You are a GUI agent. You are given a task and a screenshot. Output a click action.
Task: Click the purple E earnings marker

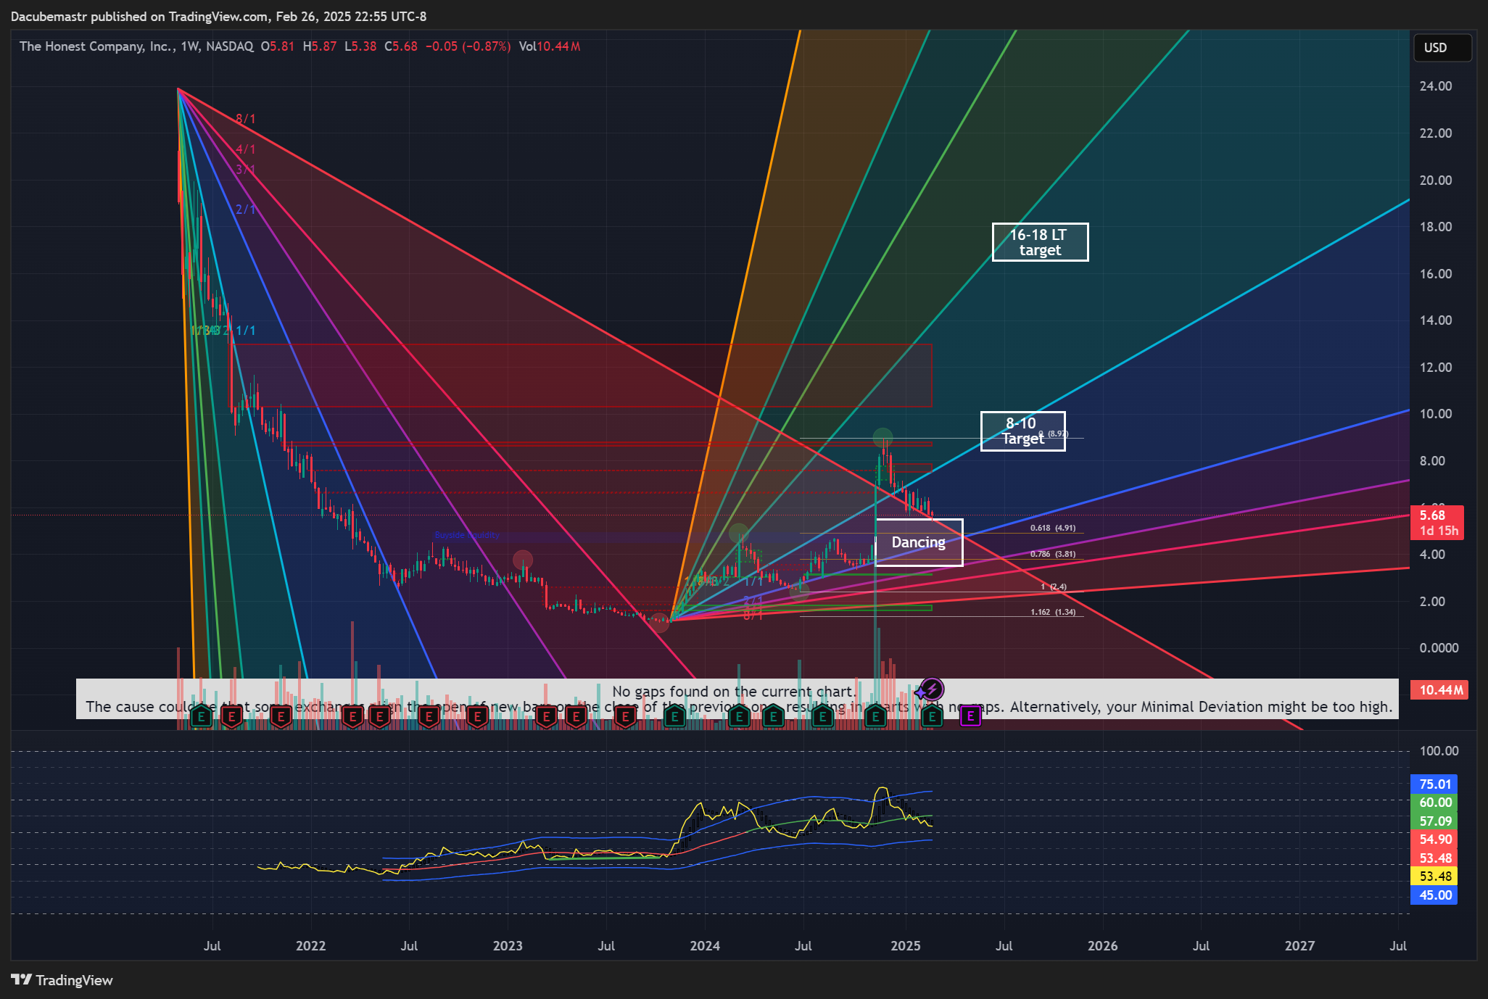pyautogui.click(x=970, y=717)
